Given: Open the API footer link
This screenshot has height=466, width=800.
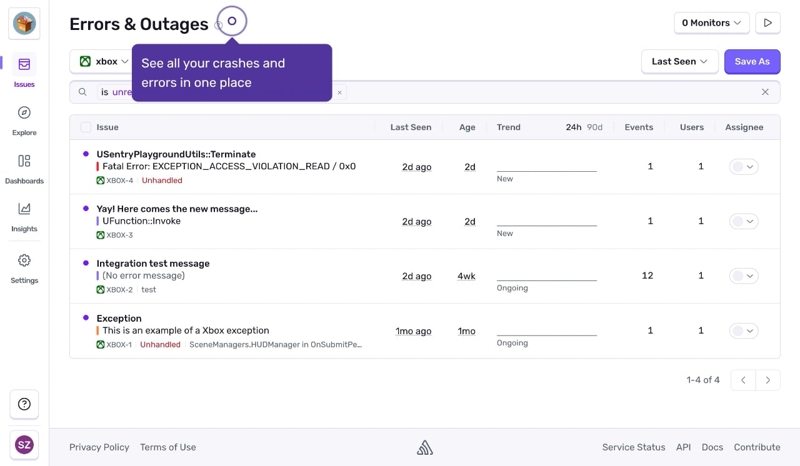Looking at the screenshot, I should tap(684, 447).
